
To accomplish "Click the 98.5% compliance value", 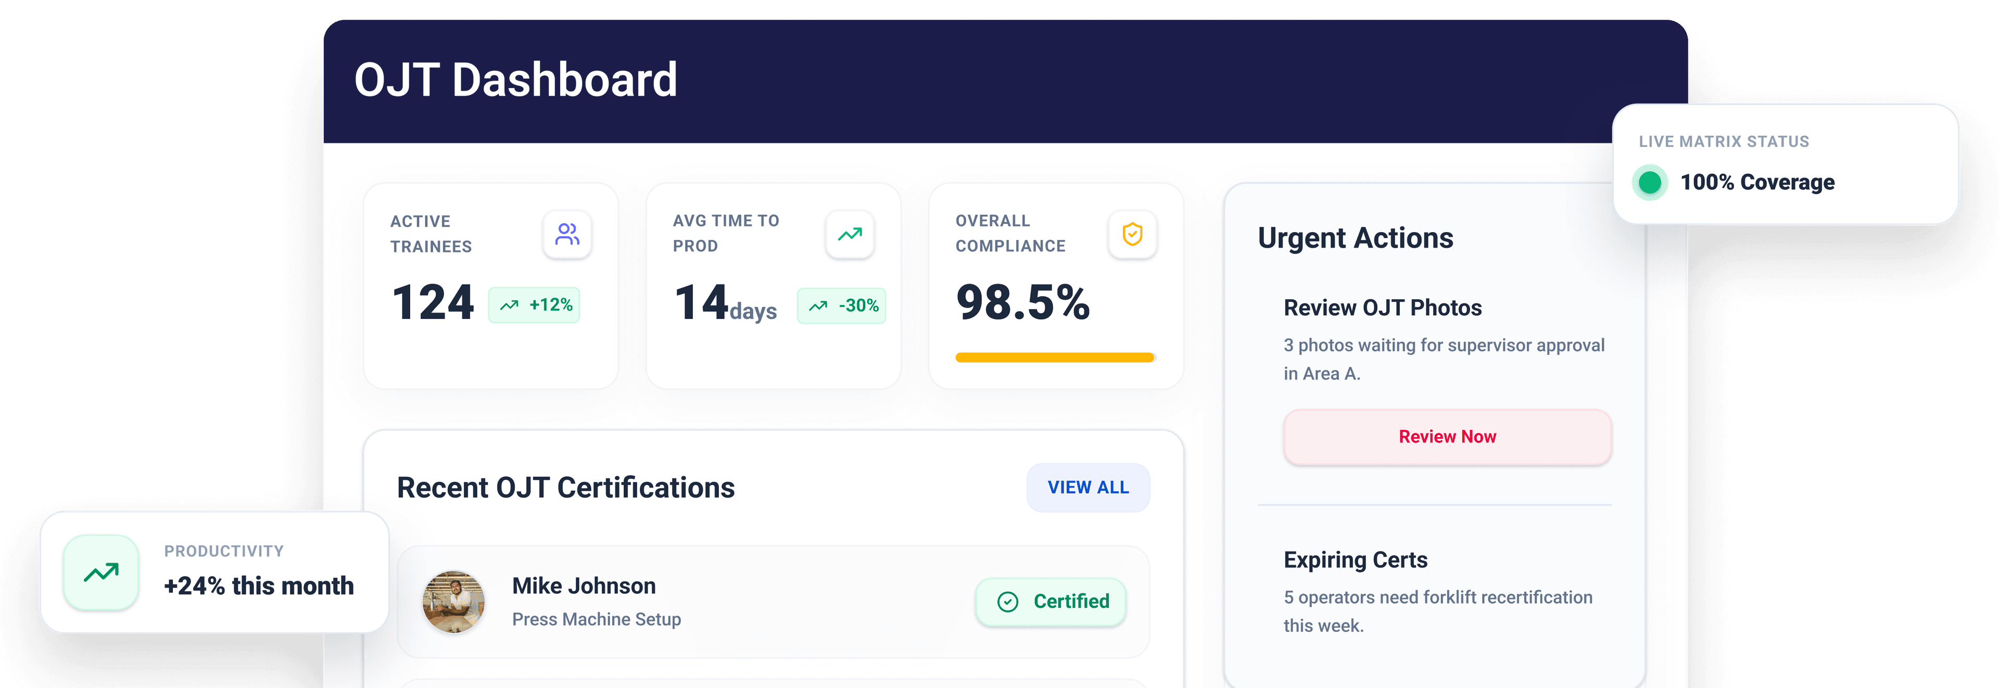I will click(x=1023, y=302).
